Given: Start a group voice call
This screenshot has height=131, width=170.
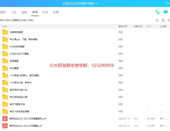Looking at the screenshot, I should (x=158, y=12).
